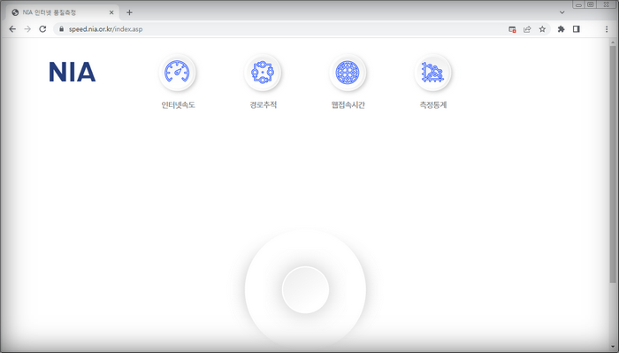Close the NIA 인터넷 품질측정 tab
619x353 pixels.
click(x=111, y=12)
